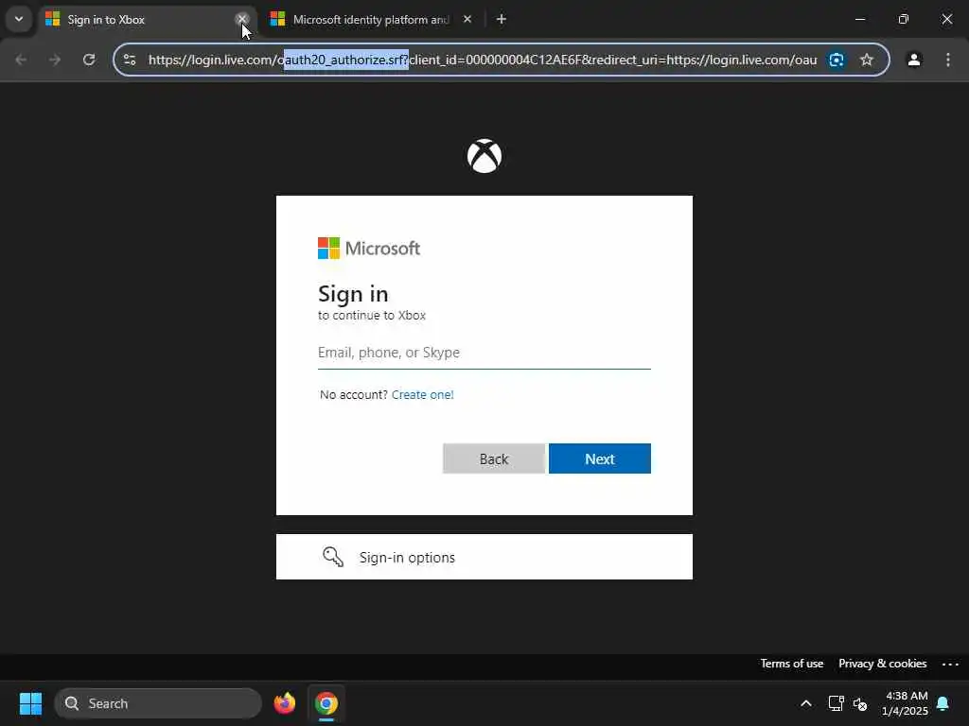Open the clock showing 4:38 AM
Screen dimensions: 969x726
[x=905, y=703]
